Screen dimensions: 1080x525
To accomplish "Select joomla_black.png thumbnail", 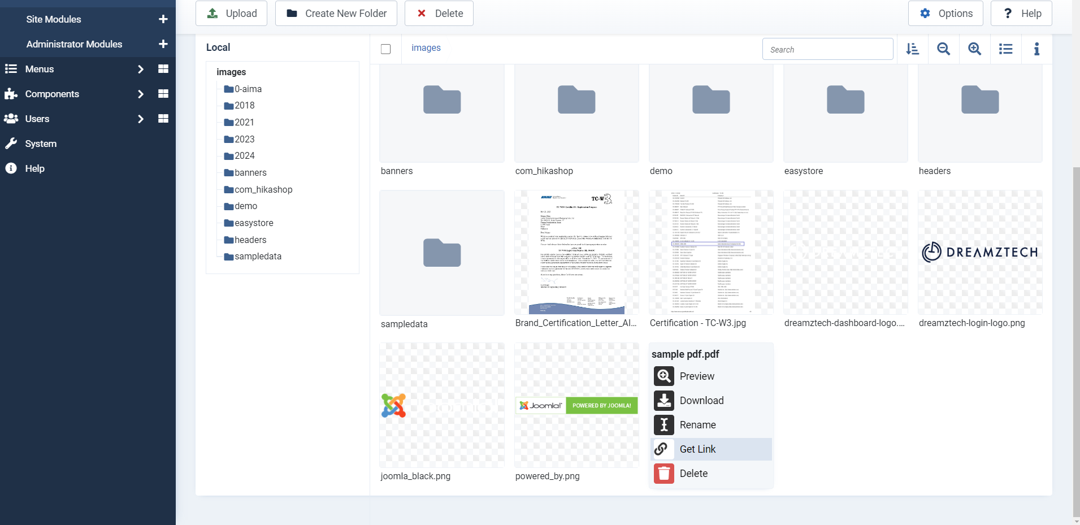I will [442, 405].
